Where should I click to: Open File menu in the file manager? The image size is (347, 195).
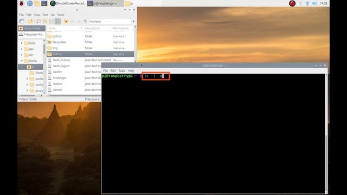click(x=21, y=15)
